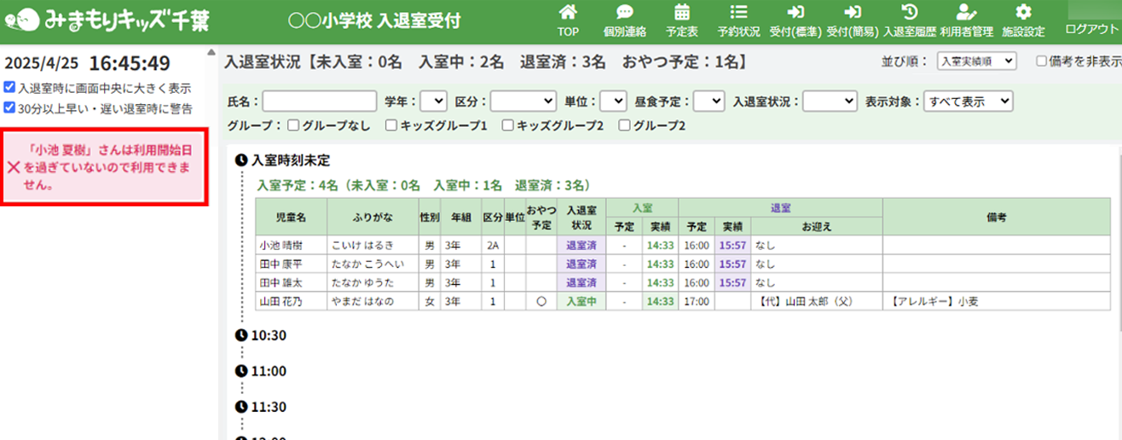This screenshot has height=440, width=1122.
Task: Uncheck 30分以上早い・遅い退室時に警告 checkbox
Action: 9,108
